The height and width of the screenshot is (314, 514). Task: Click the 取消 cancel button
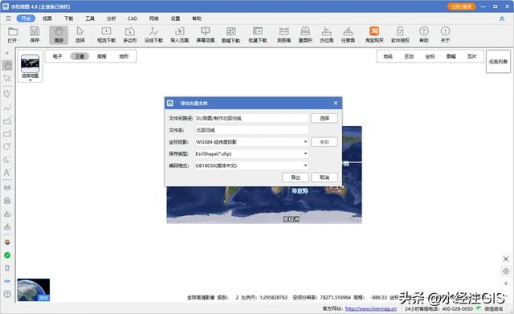pos(324,177)
